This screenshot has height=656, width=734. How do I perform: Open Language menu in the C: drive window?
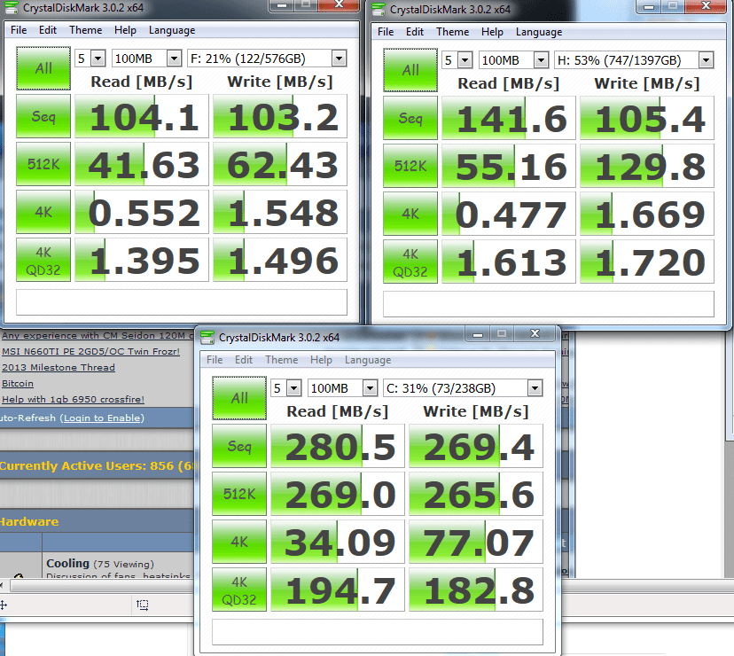point(368,360)
